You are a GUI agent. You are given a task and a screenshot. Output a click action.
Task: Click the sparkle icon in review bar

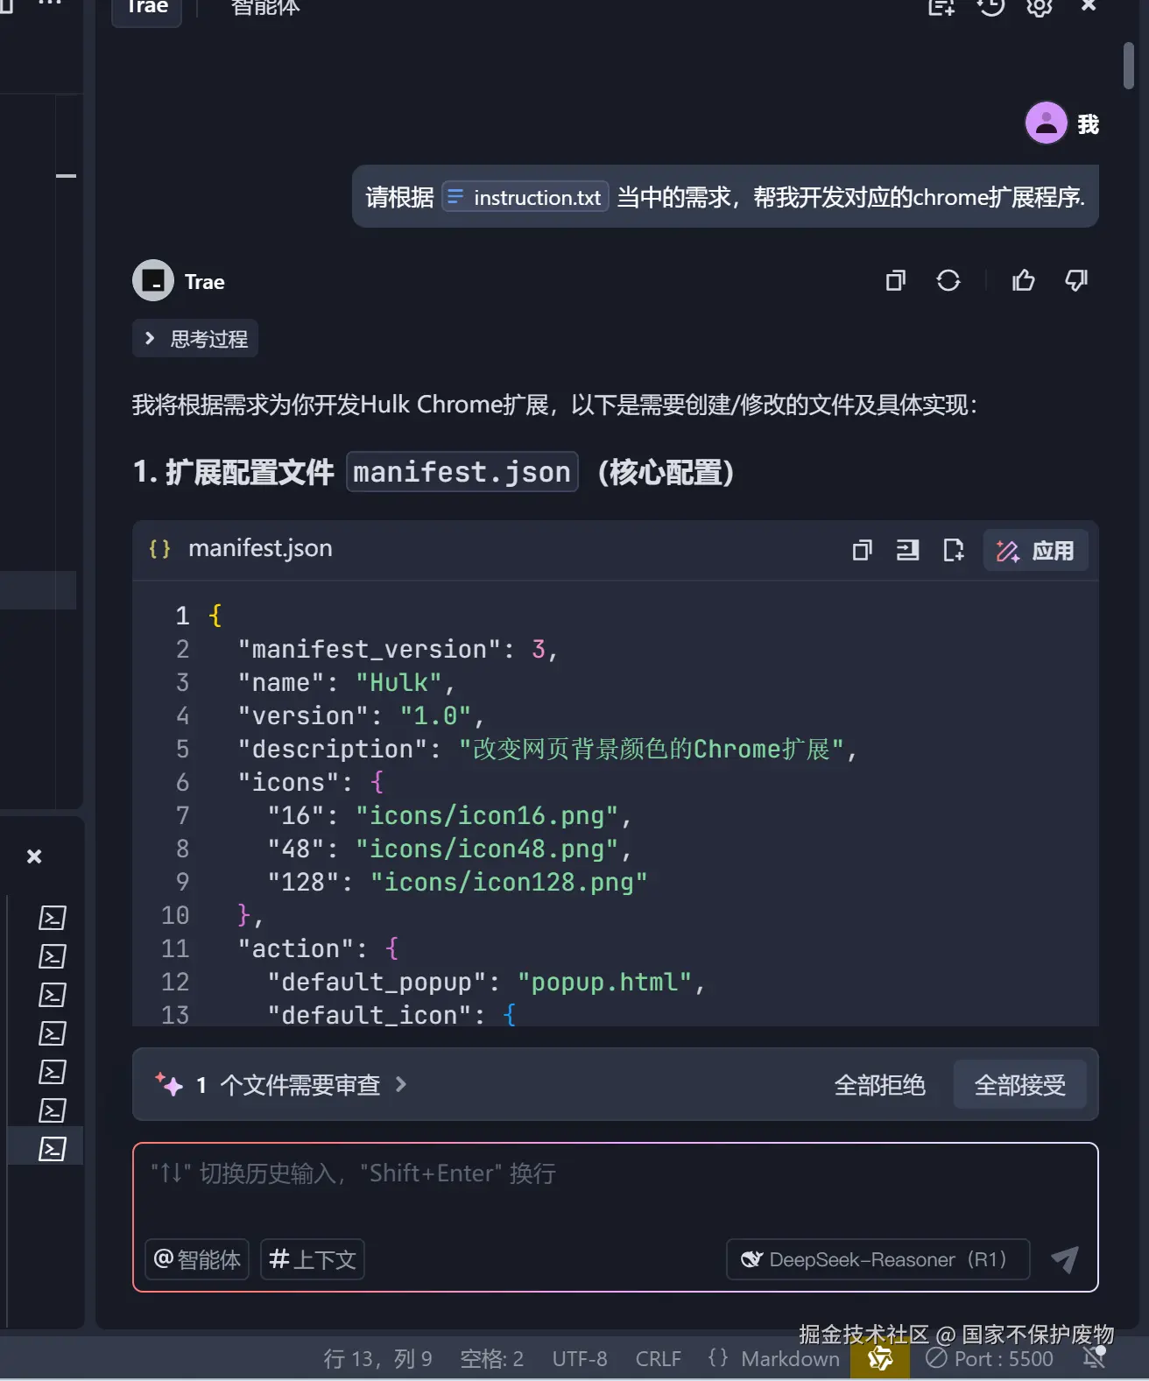[x=168, y=1084]
